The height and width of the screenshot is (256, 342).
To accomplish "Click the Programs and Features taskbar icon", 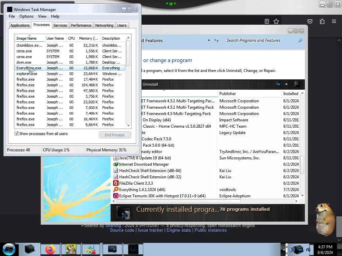I will click(113, 249).
